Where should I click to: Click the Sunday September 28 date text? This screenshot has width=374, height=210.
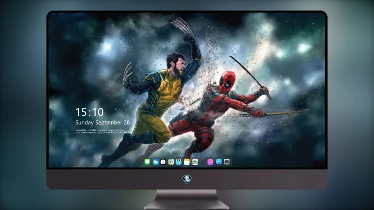103,122
